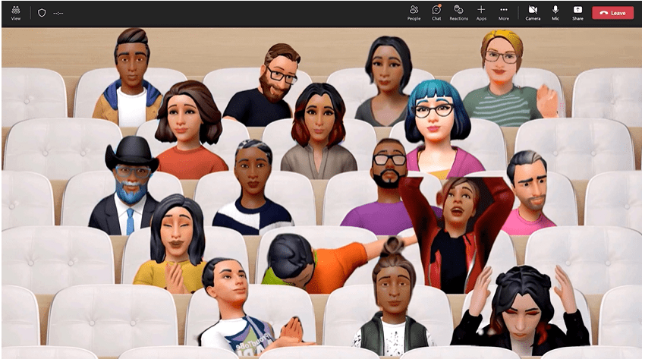Click the Apps plus icon
This screenshot has width=645, height=359.
tap(481, 12)
